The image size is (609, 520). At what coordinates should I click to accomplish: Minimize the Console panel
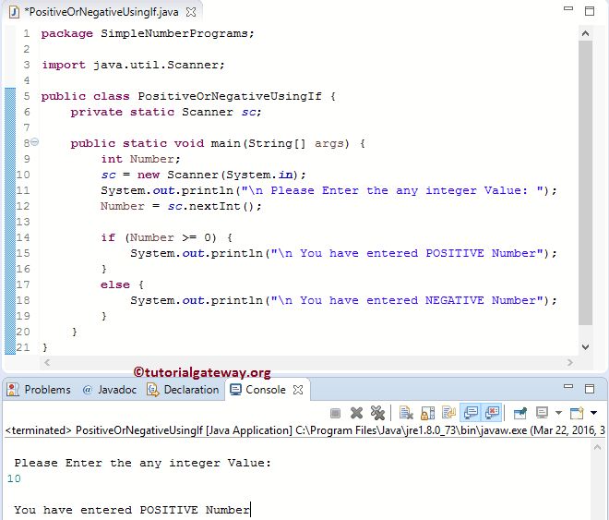pos(568,386)
